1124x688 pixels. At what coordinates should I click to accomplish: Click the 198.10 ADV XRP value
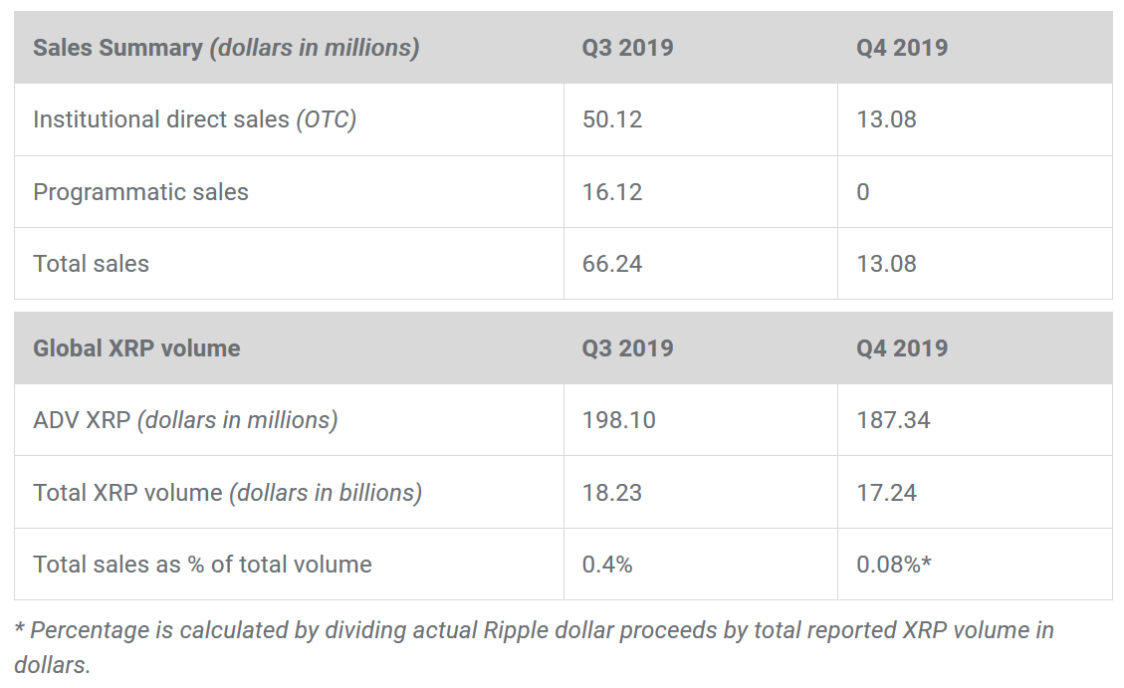[x=619, y=420]
